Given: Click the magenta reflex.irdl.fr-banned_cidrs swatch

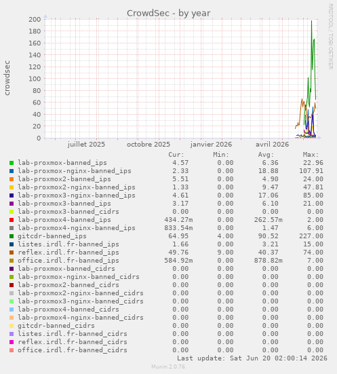Looking at the screenshot, I should click(x=12, y=342).
